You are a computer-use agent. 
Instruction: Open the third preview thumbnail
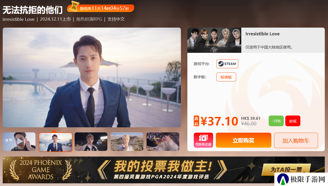91,142
